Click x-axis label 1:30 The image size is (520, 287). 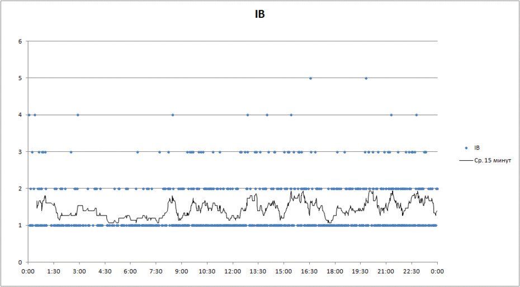(54, 271)
